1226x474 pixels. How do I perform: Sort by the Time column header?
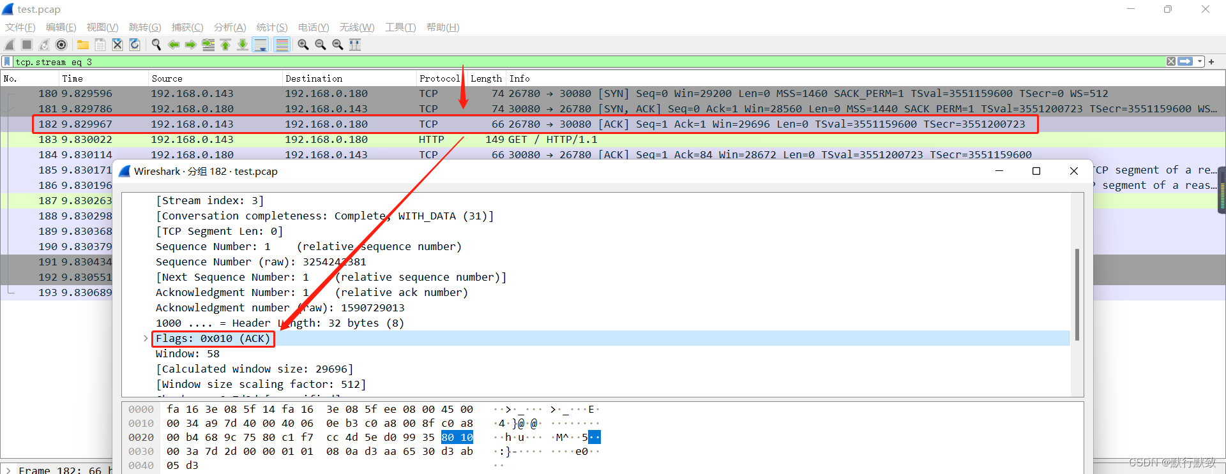tap(104, 78)
